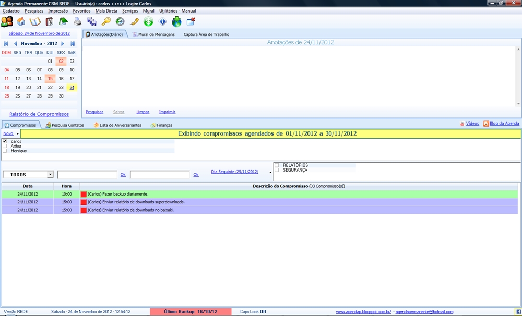Click the globe download toolbar icon

click(x=176, y=22)
